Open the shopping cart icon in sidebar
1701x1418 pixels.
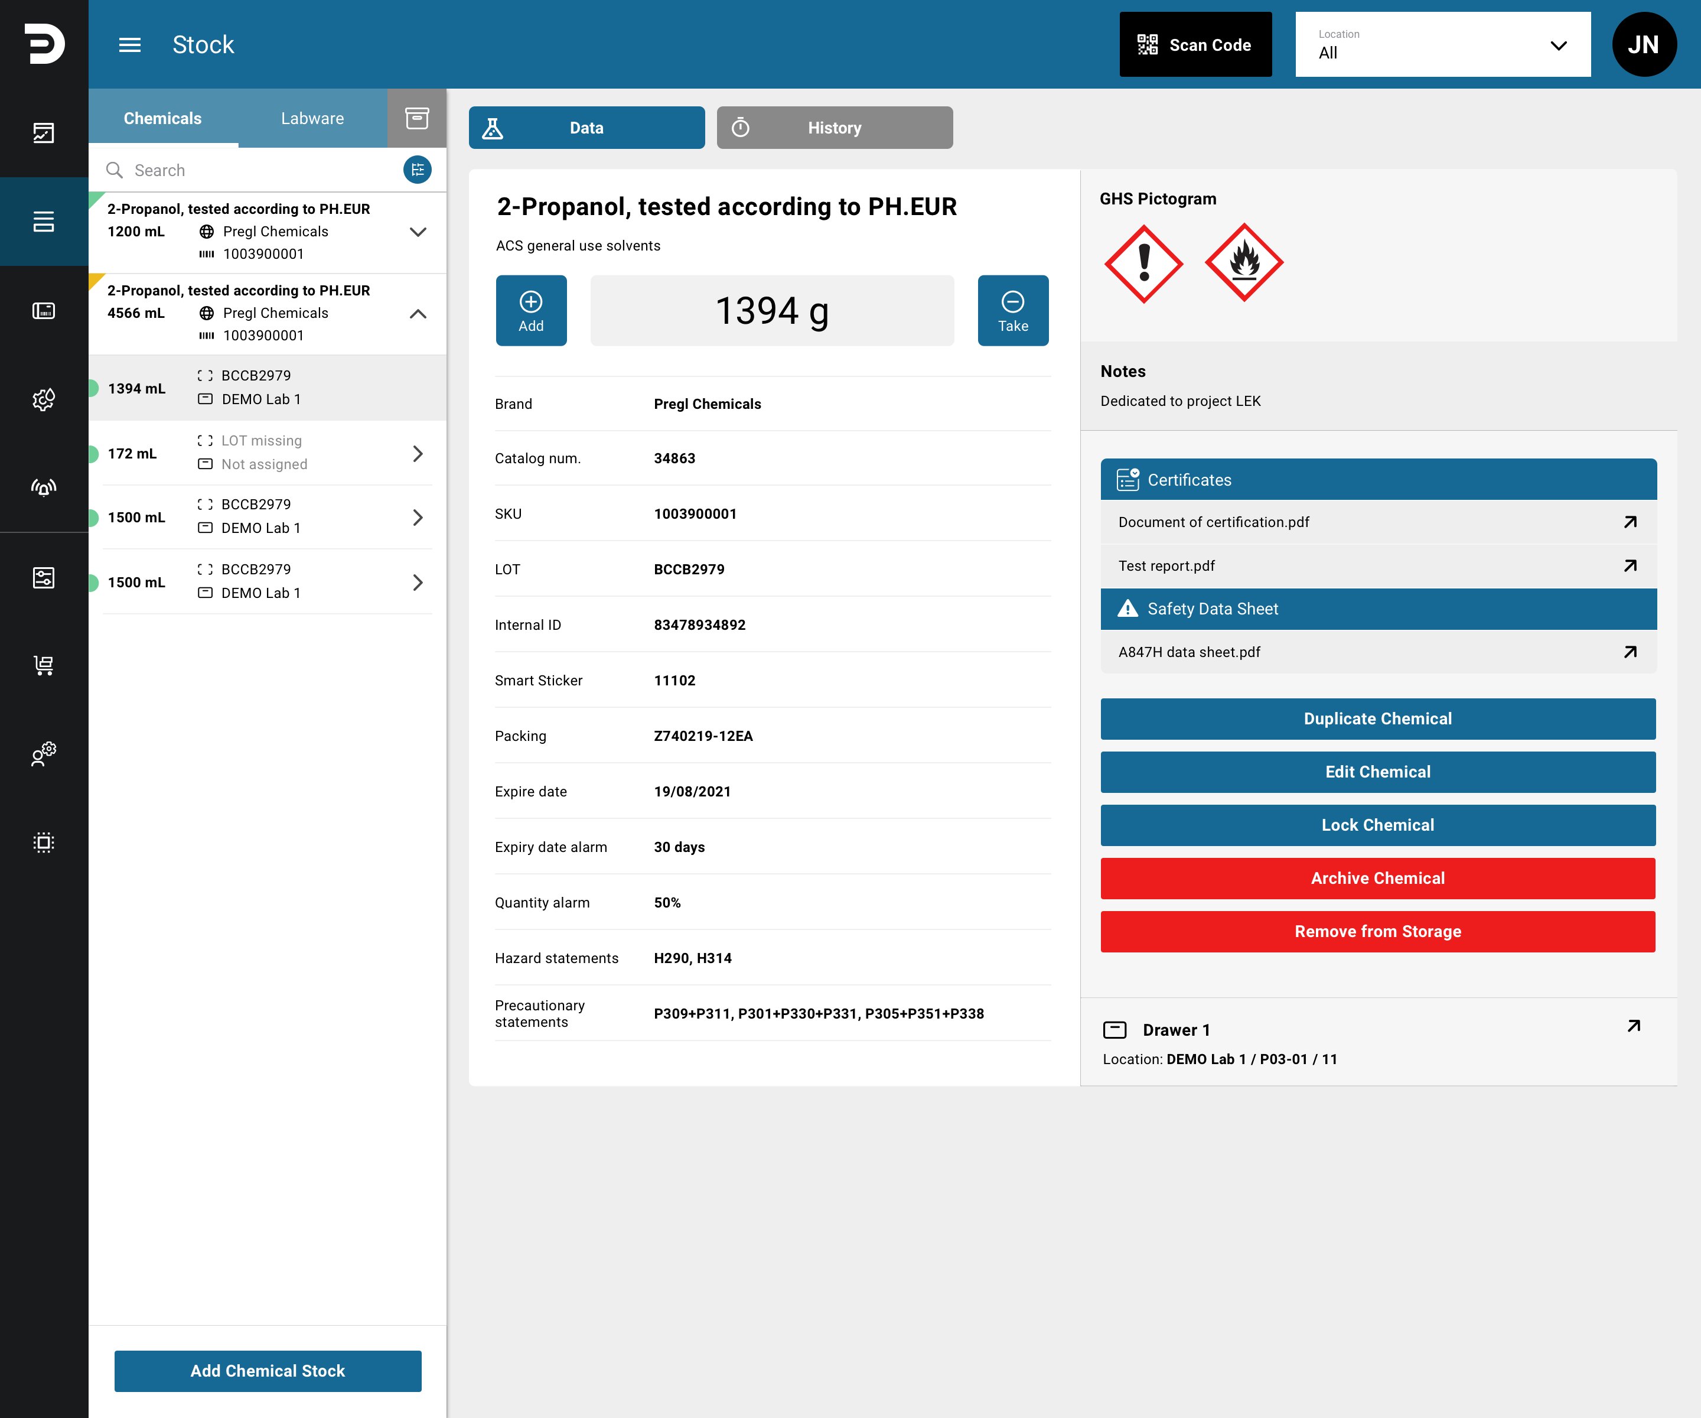point(44,665)
